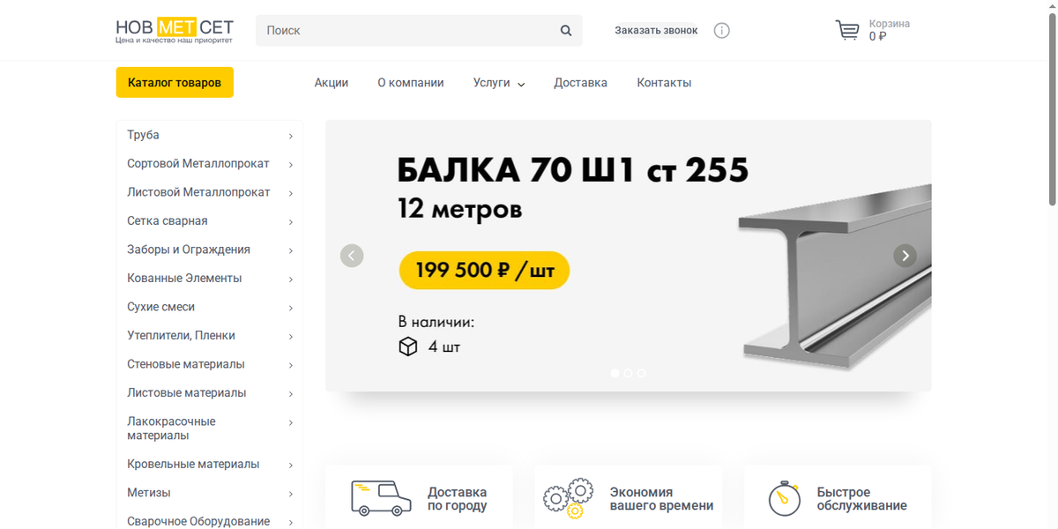
Task: Open the Контакты menu item
Action: coord(664,83)
